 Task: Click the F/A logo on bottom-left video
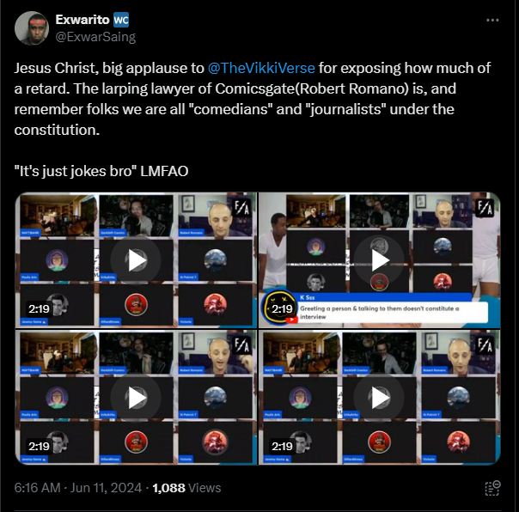pyautogui.click(x=242, y=345)
